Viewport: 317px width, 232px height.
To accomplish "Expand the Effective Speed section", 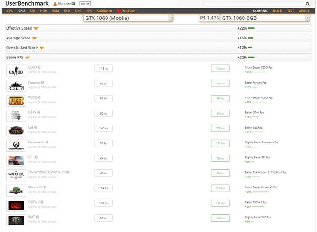I will (36, 28).
